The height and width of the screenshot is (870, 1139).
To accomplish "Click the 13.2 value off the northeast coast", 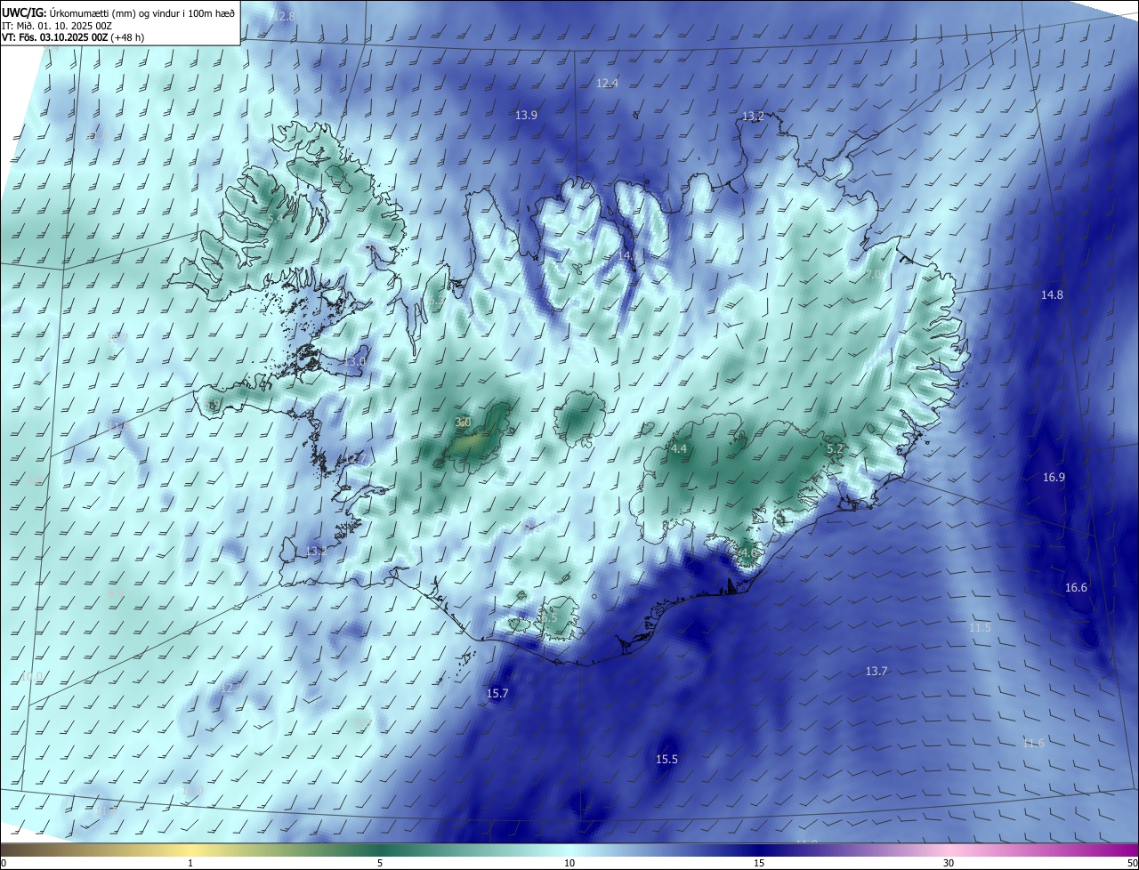I will click(x=753, y=117).
